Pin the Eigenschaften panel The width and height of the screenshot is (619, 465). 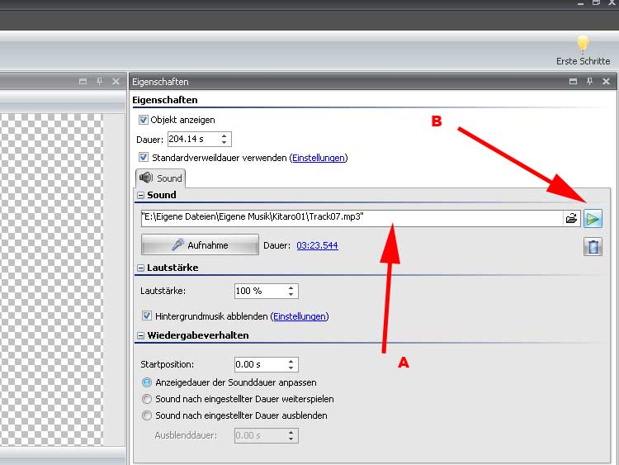click(592, 82)
